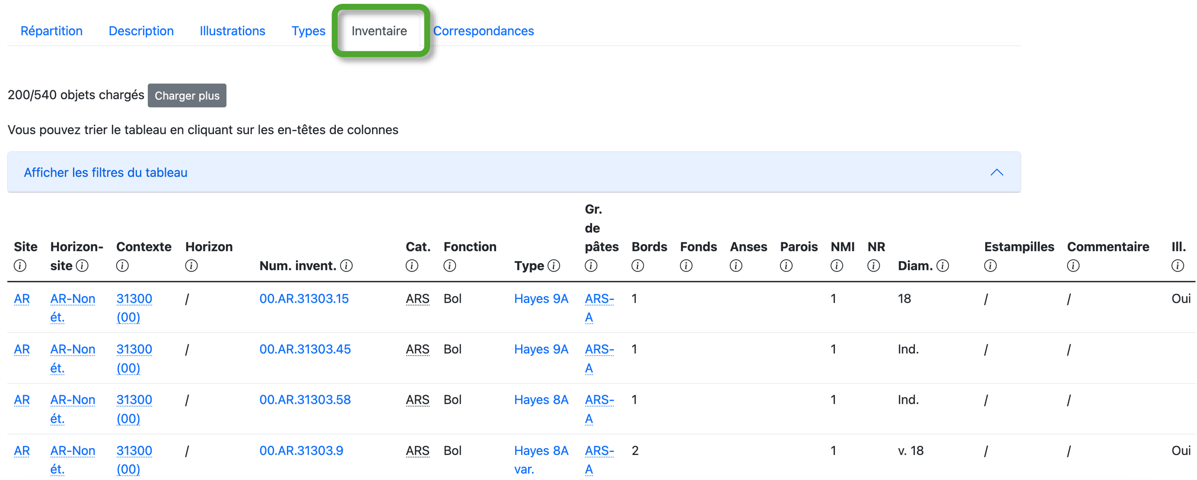Click info icon under Commentaire header
The width and height of the screenshot is (1197, 480).
point(1073,266)
